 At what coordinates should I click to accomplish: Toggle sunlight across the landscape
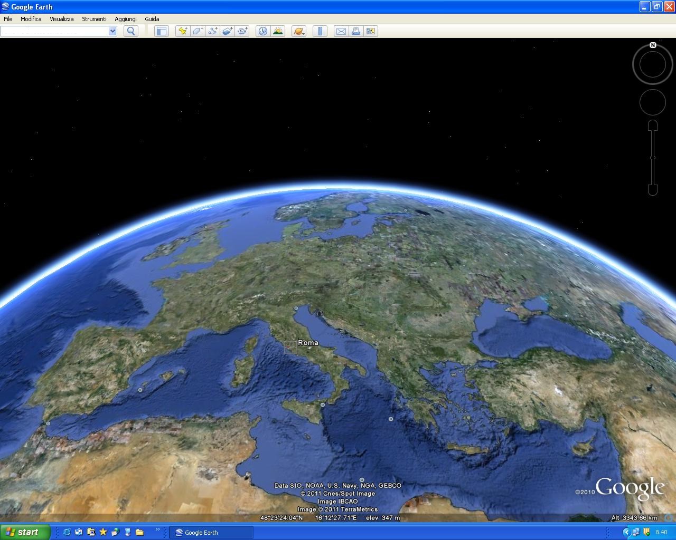pyautogui.click(x=278, y=31)
